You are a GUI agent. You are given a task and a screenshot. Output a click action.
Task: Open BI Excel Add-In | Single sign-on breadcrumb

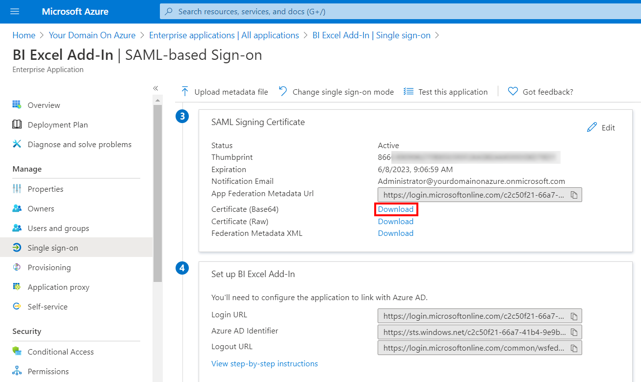click(x=371, y=35)
